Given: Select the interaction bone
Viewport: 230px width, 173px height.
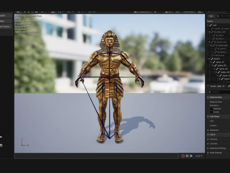Looking at the screenshot, I should tap(219, 55).
